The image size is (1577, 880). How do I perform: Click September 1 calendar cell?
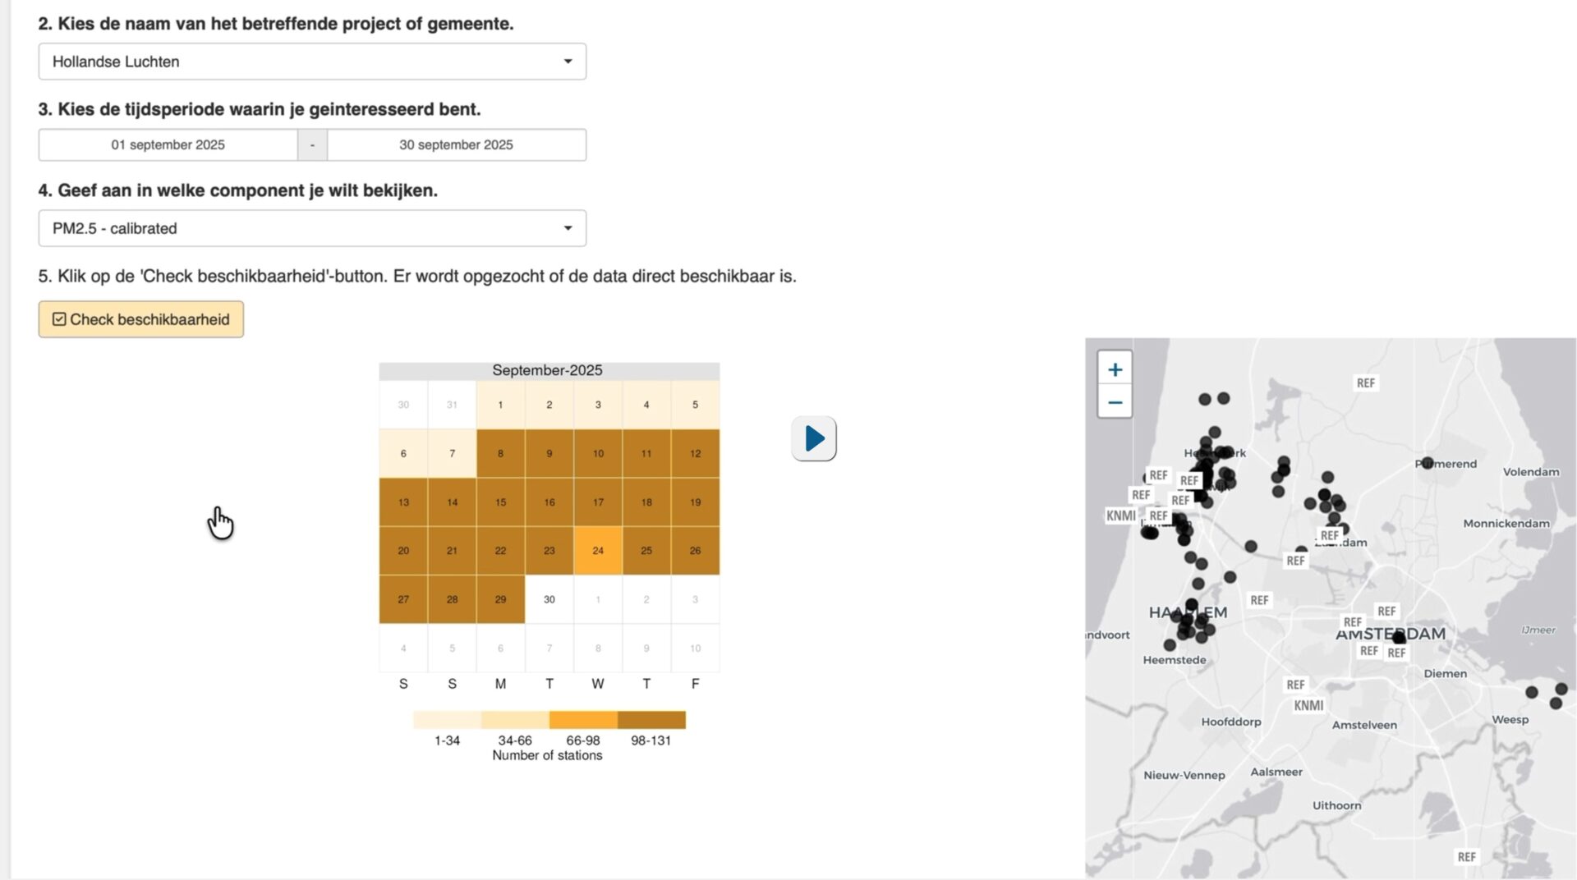coord(500,405)
